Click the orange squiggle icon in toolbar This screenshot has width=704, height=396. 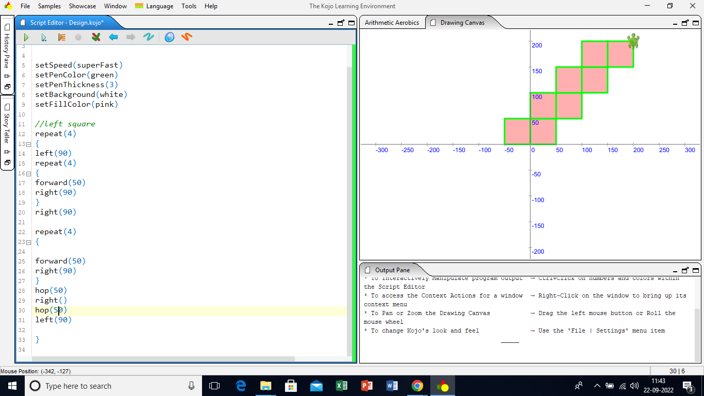[187, 37]
